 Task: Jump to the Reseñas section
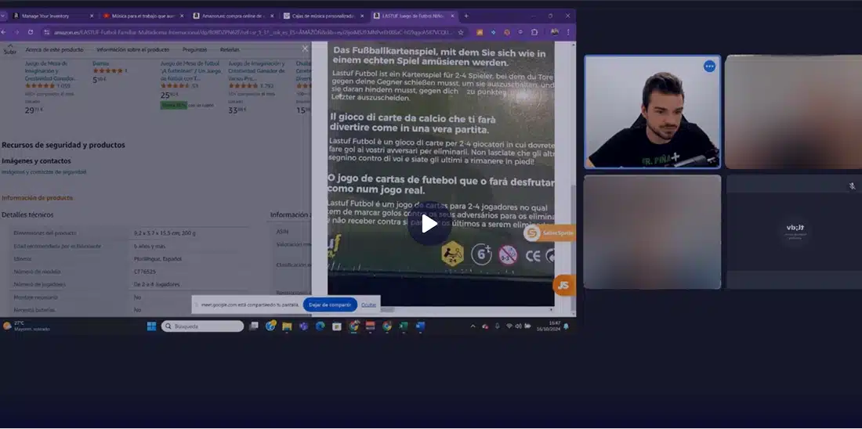230,49
